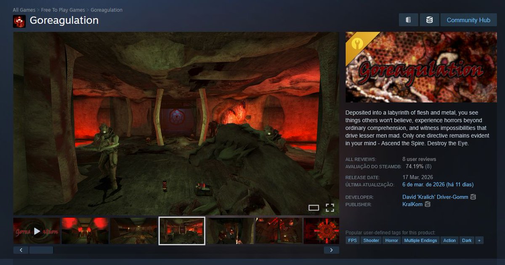Select the red circular sigil thumbnail
505x265 pixels.
(322, 231)
